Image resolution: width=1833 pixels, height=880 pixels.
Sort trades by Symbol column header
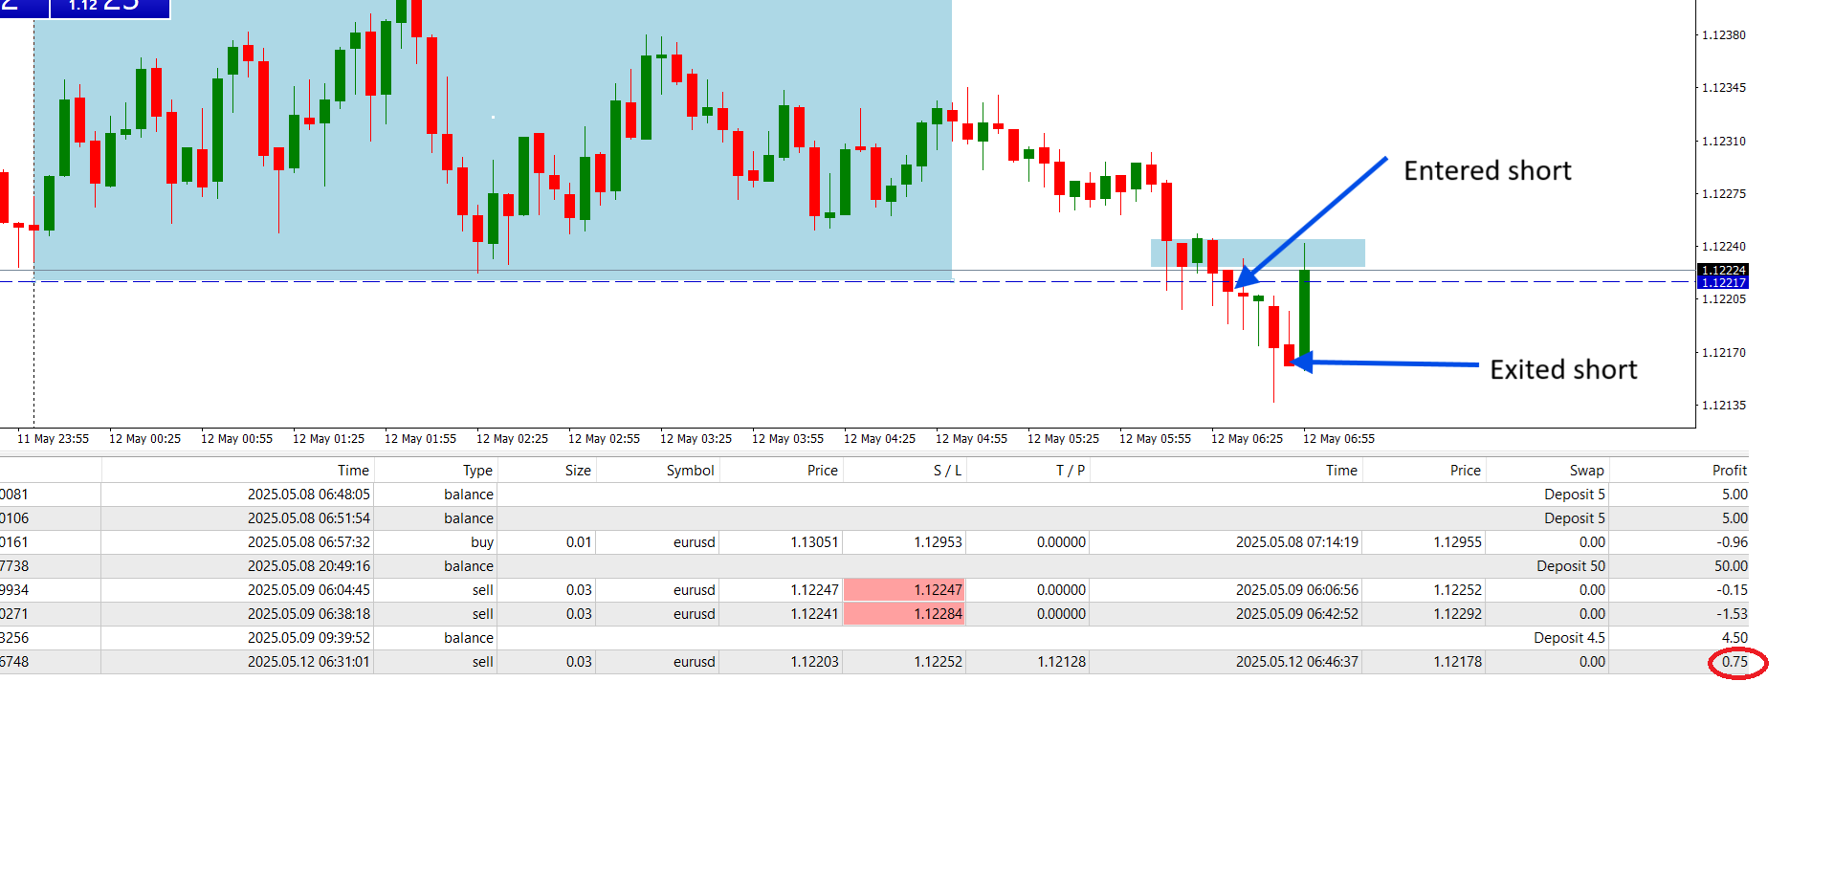pyautogui.click(x=690, y=471)
